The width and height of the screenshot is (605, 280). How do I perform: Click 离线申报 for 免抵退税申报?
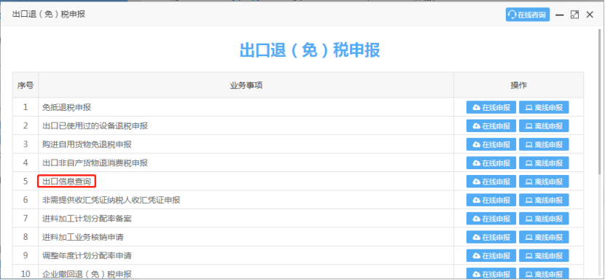pyautogui.click(x=544, y=107)
